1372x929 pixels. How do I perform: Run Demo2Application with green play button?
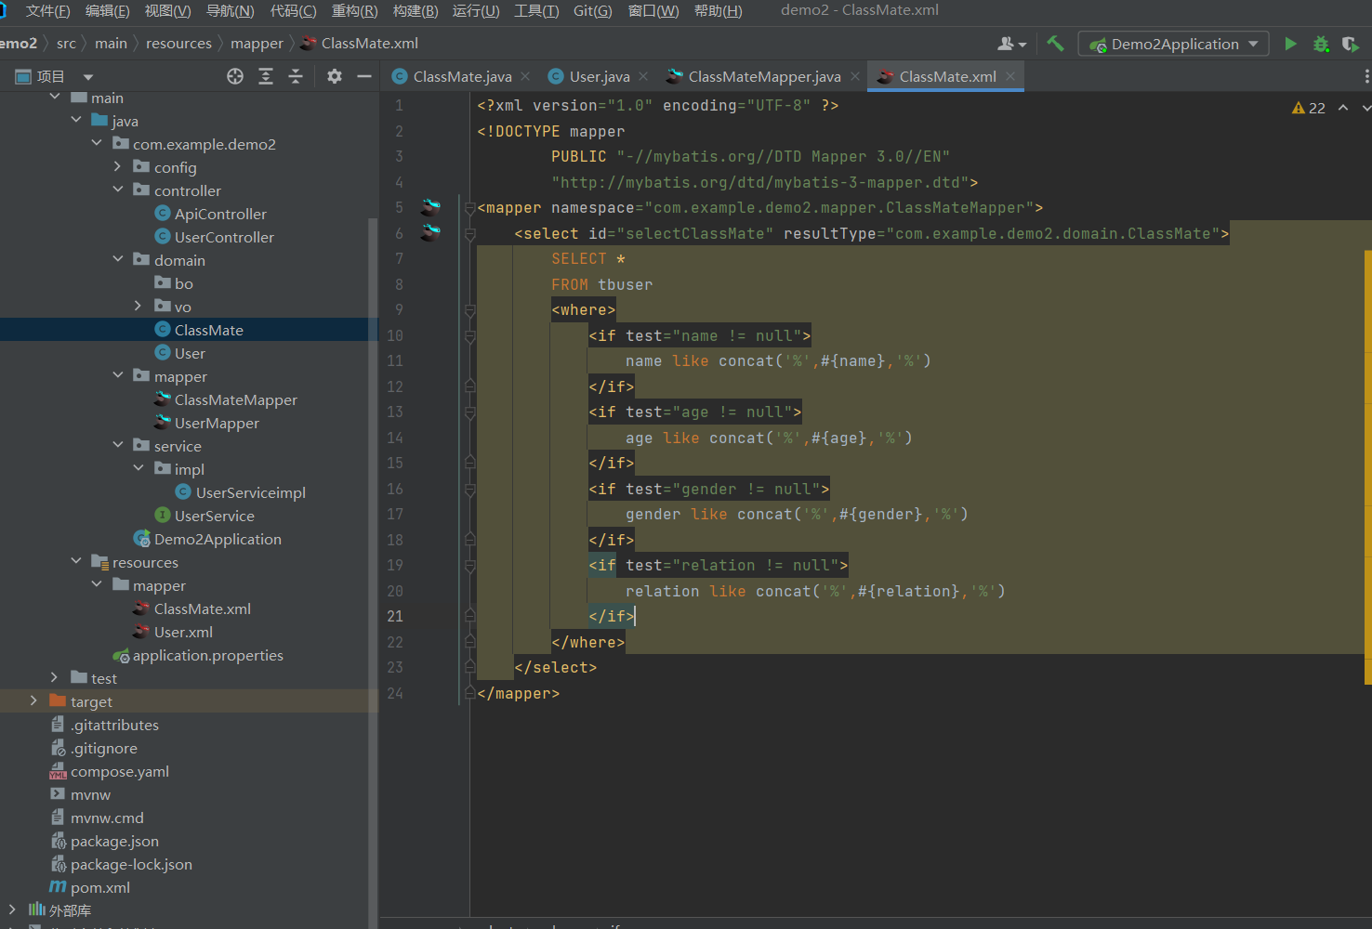pyautogui.click(x=1290, y=44)
